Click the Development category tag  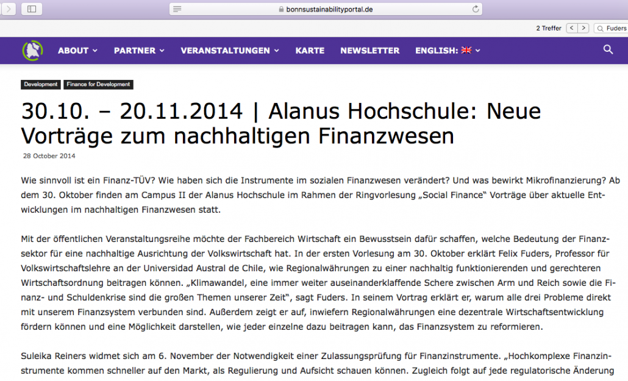click(x=40, y=85)
